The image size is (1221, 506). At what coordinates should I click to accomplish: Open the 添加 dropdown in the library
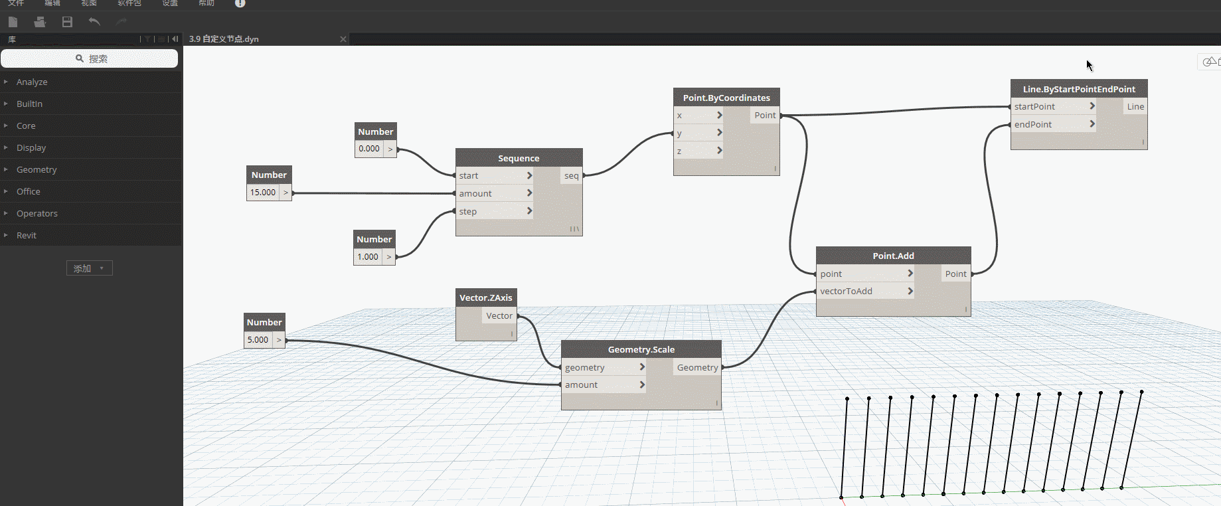(90, 268)
